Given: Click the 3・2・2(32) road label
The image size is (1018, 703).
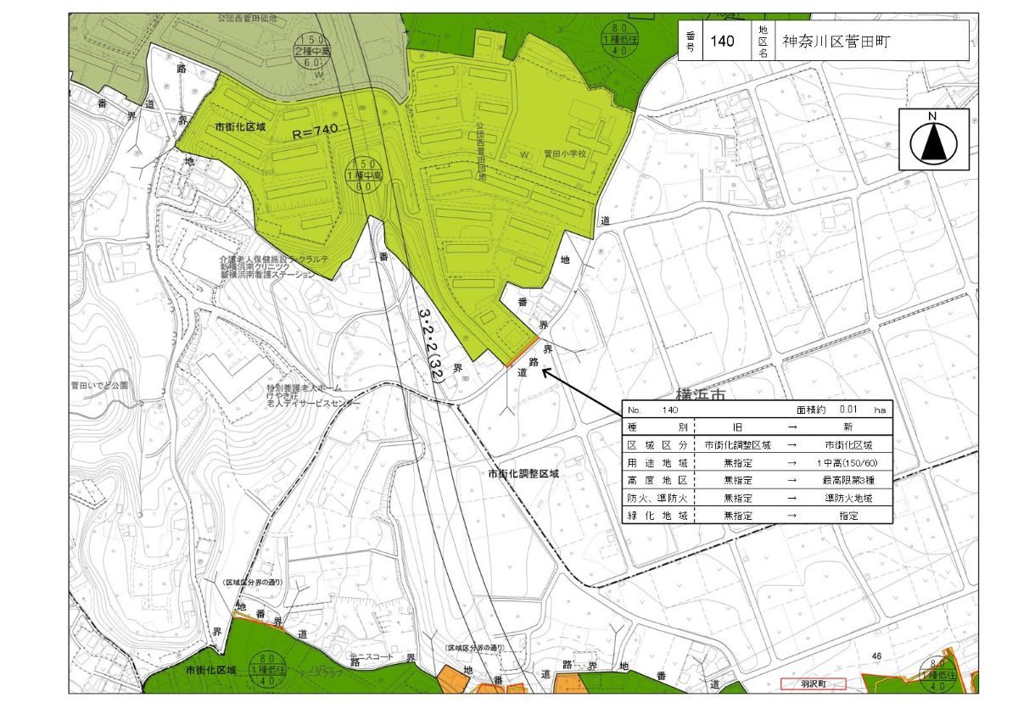Looking at the screenshot, I should pyautogui.click(x=432, y=349).
